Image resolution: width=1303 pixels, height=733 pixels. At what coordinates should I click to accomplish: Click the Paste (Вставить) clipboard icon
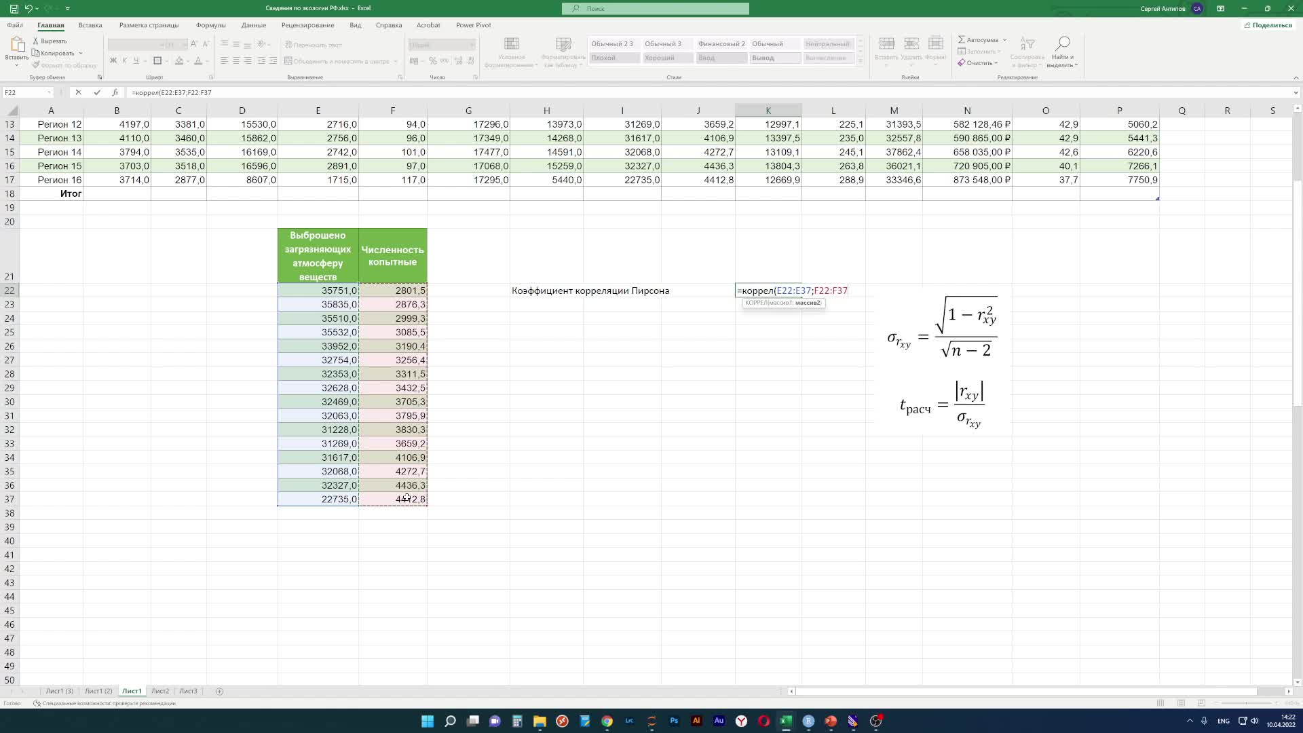pos(16,45)
